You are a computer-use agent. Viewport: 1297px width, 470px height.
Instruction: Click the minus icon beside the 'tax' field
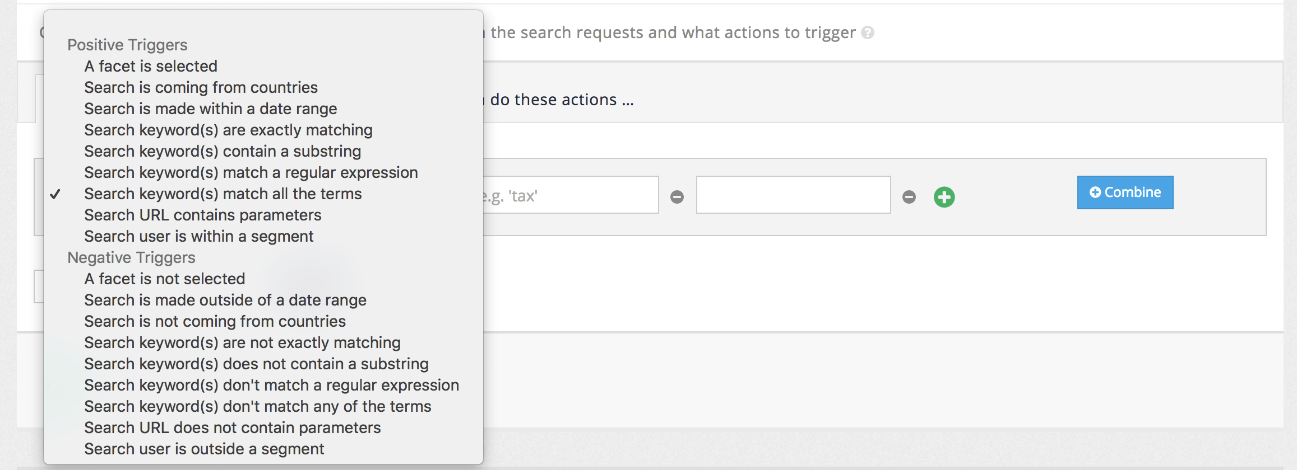tap(678, 196)
